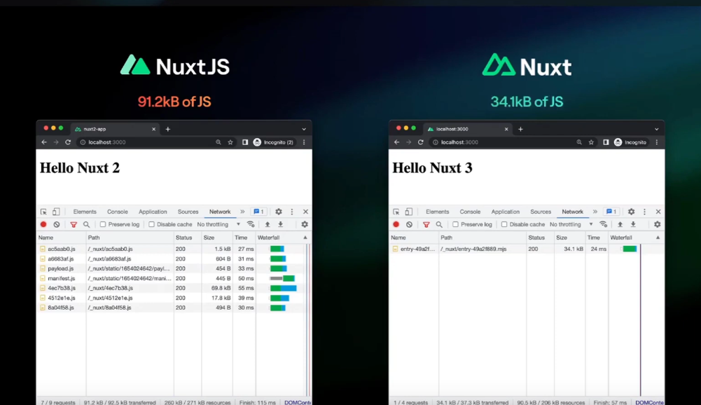
Task: Click filter funnel icon in Nuxt 3 DevTools
Action: (x=426, y=224)
